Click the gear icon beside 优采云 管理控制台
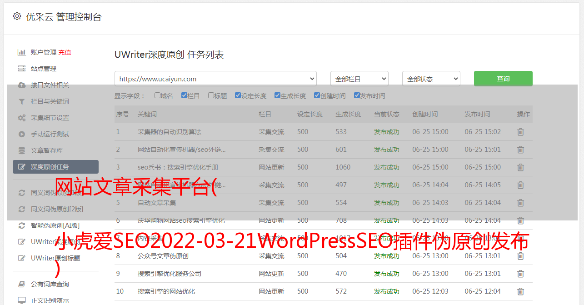This screenshot has height=305, width=584. [17, 16]
